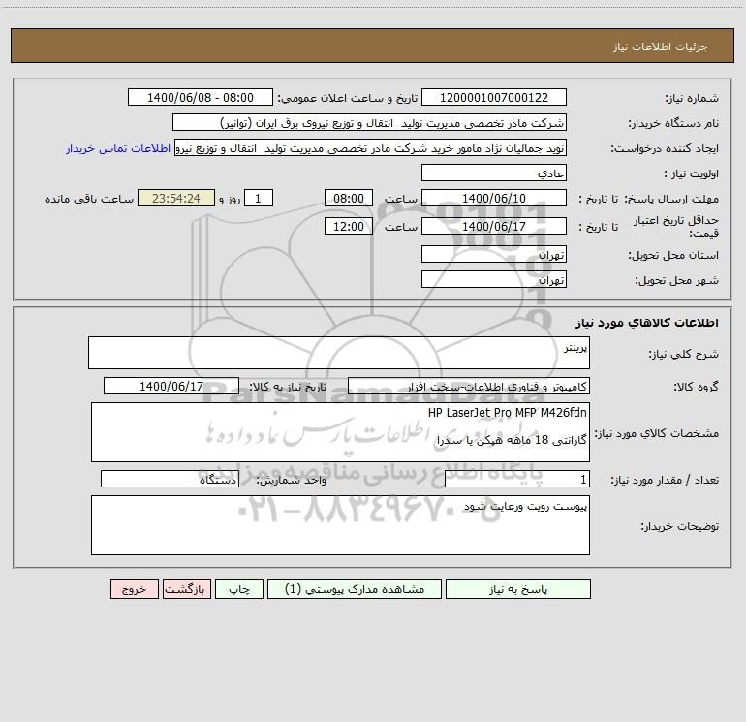
Task: Click the buyer organization name field
Action: 369,123
